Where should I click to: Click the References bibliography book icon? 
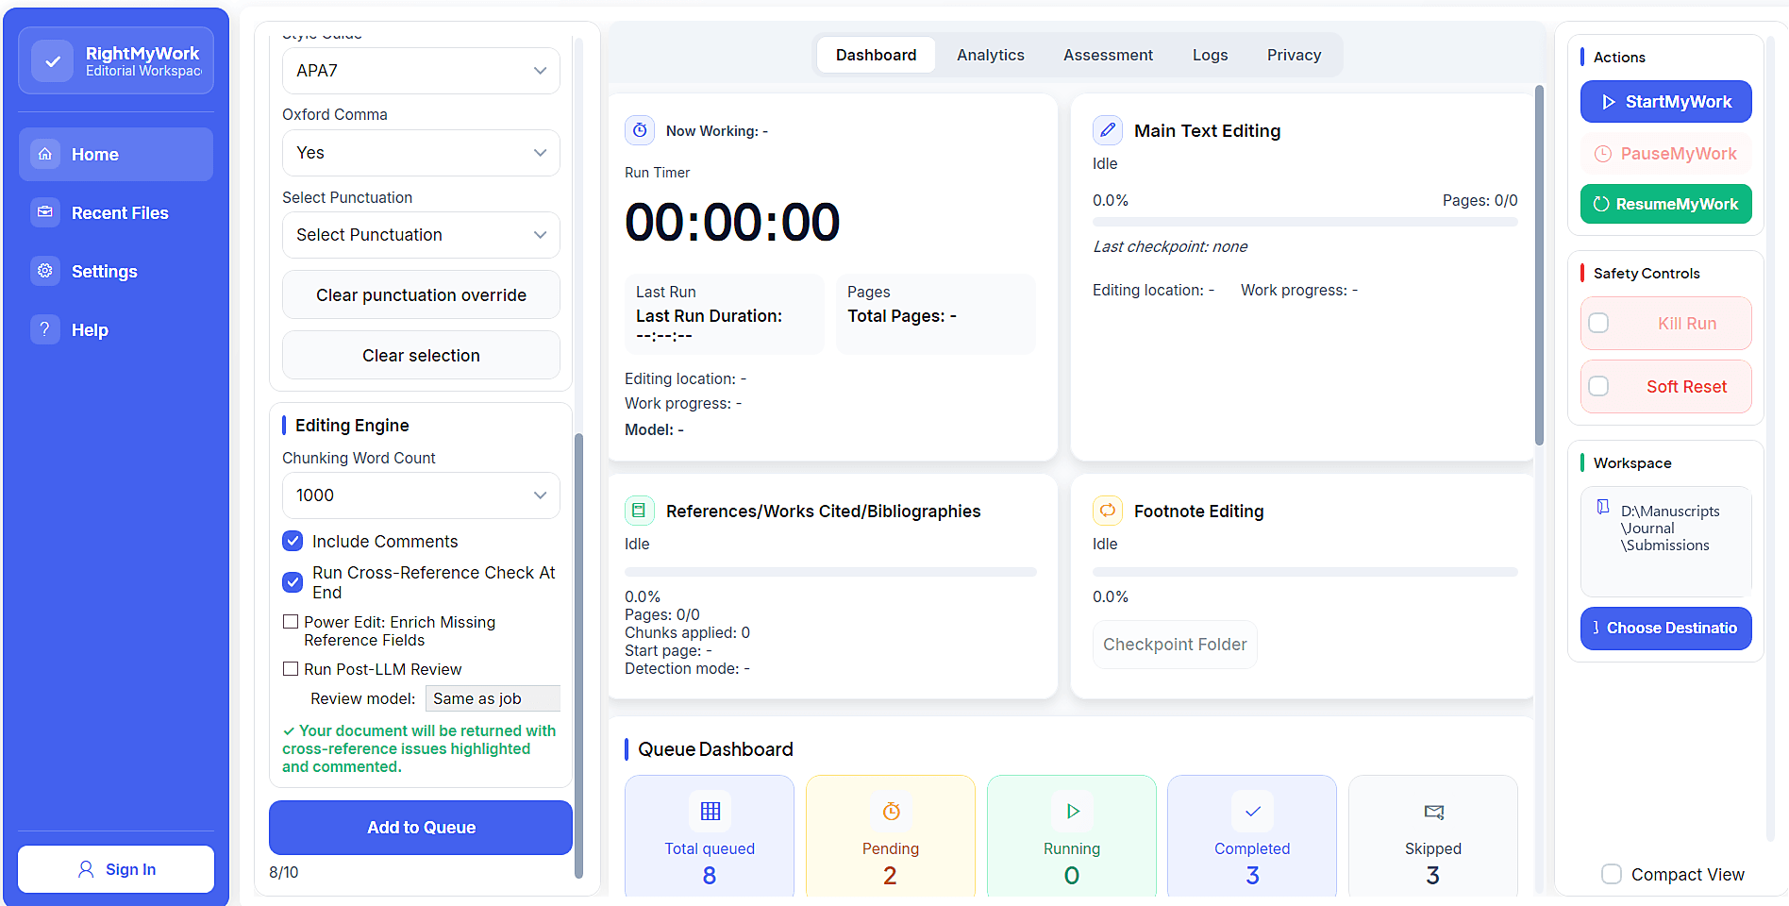coord(640,511)
